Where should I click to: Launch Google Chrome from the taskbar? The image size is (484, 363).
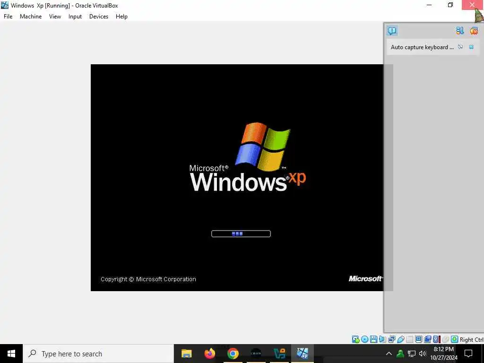pyautogui.click(x=233, y=354)
